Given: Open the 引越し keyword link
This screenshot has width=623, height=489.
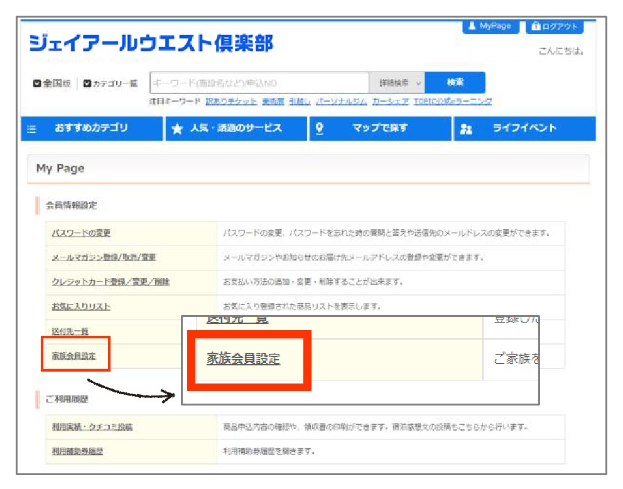Looking at the screenshot, I should click(300, 102).
